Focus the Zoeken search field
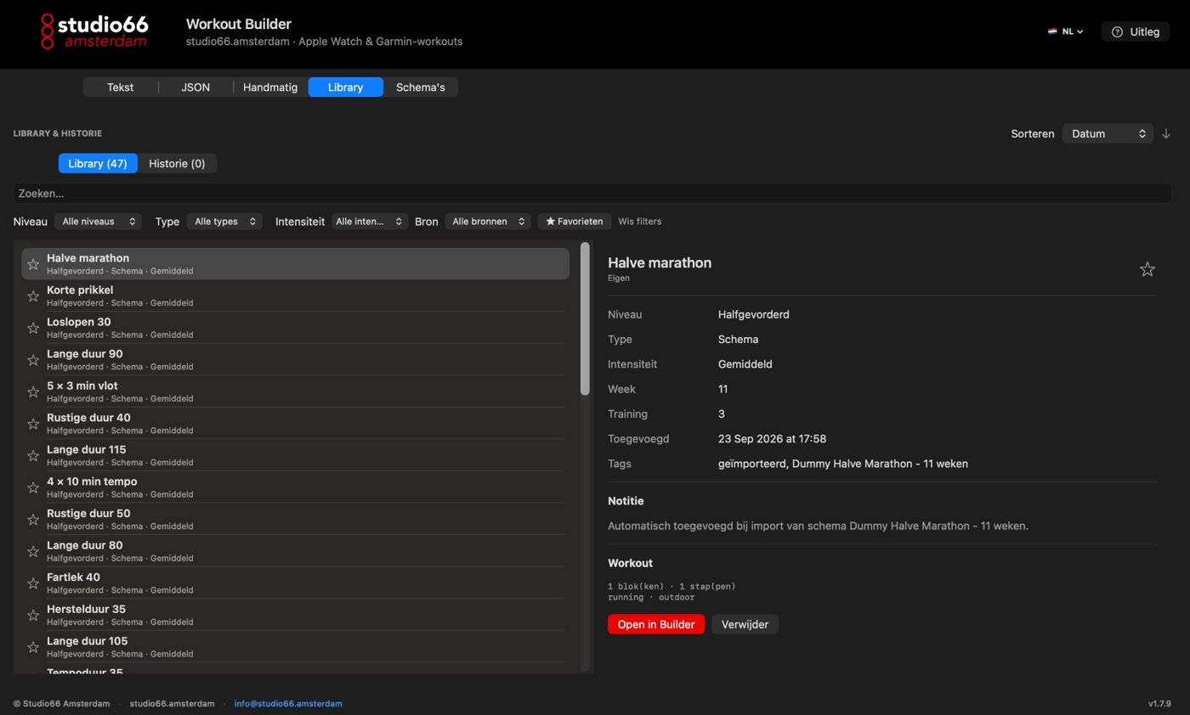 click(592, 194)
